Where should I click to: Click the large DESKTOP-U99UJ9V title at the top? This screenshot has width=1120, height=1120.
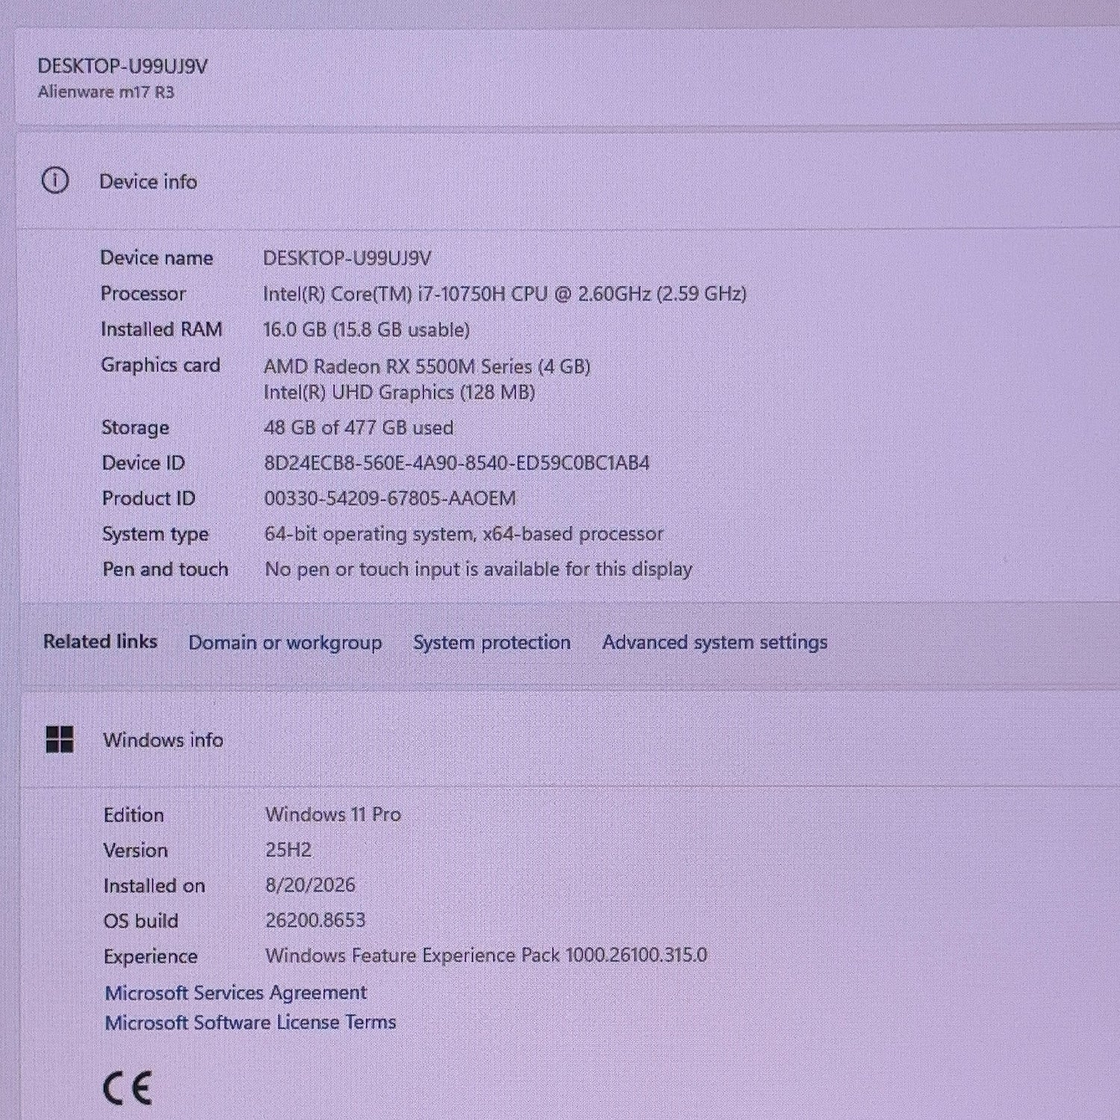(122, 66)
